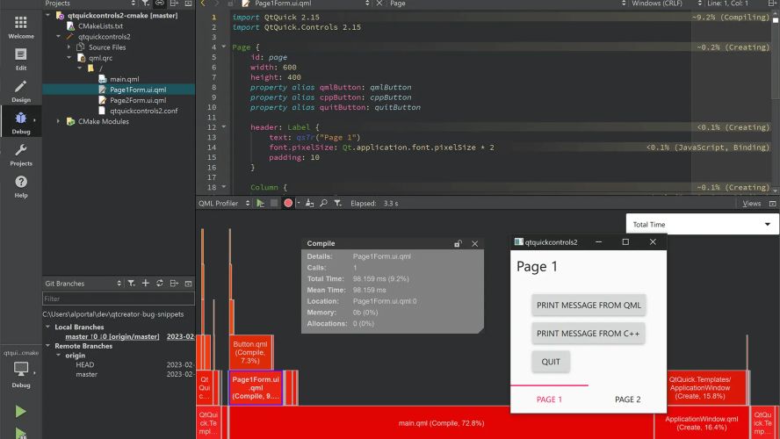Expand the CMake Modules node
Viewport: 780px width, 439px height.
[x=58, y=121]
